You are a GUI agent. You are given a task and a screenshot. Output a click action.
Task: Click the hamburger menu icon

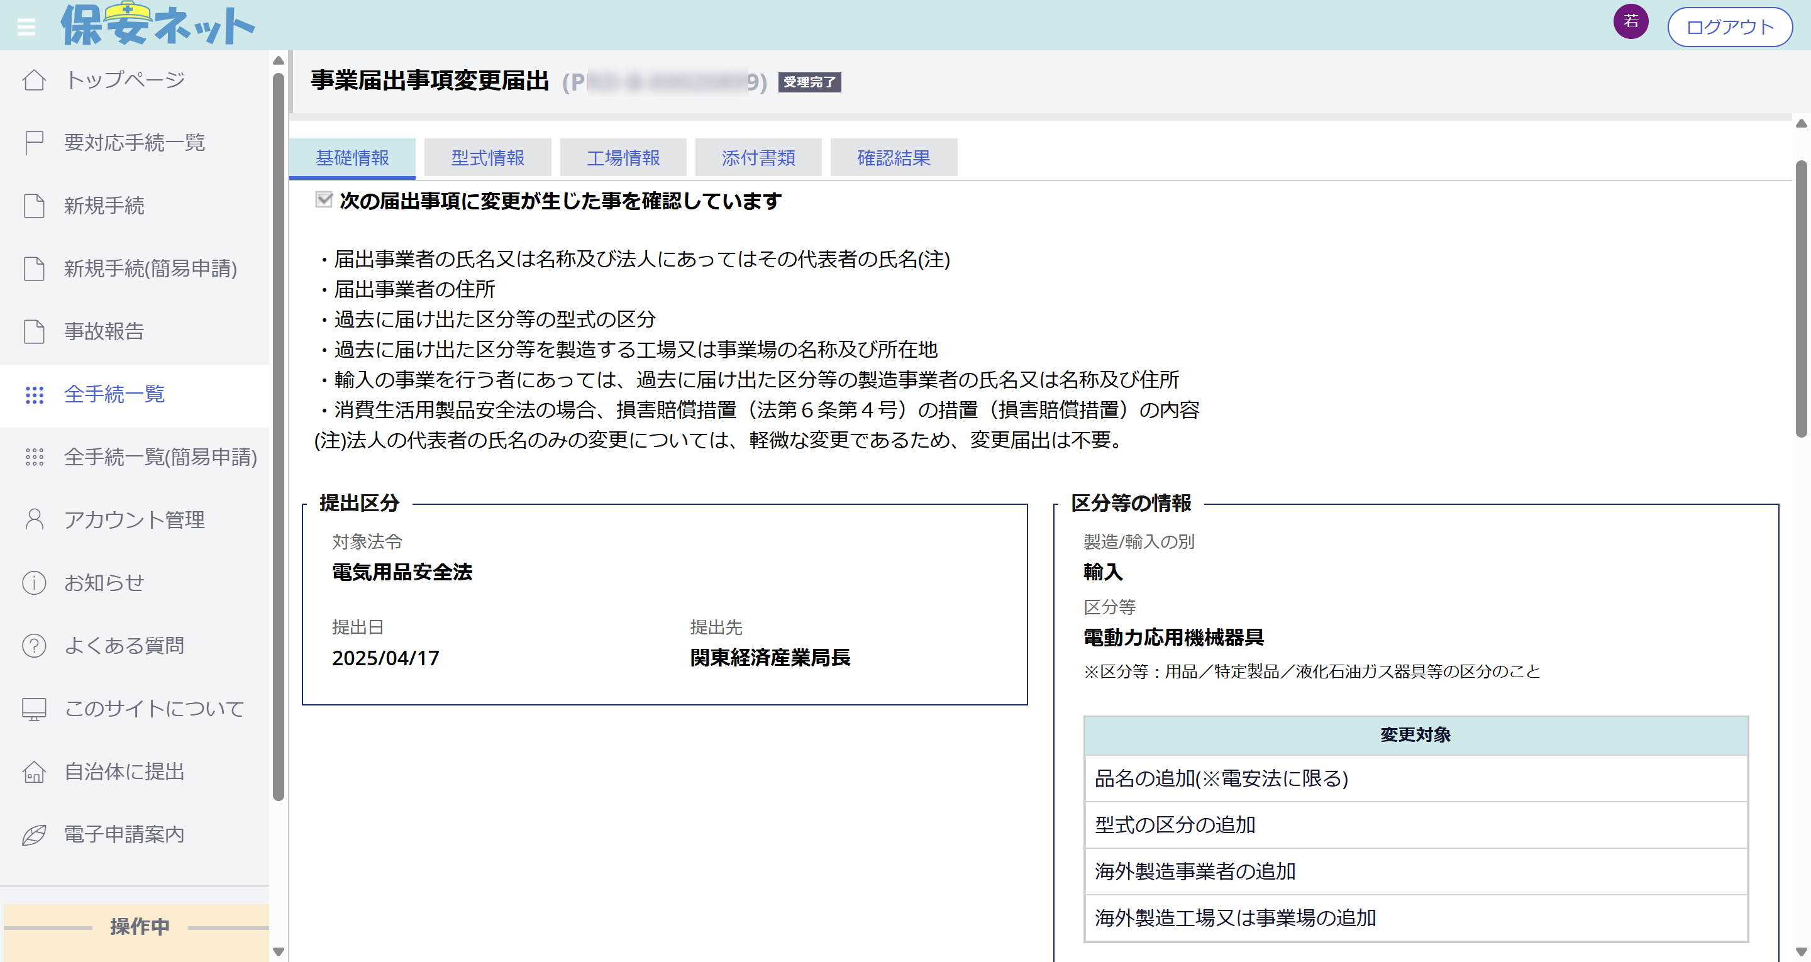click(x=26, y=28)
